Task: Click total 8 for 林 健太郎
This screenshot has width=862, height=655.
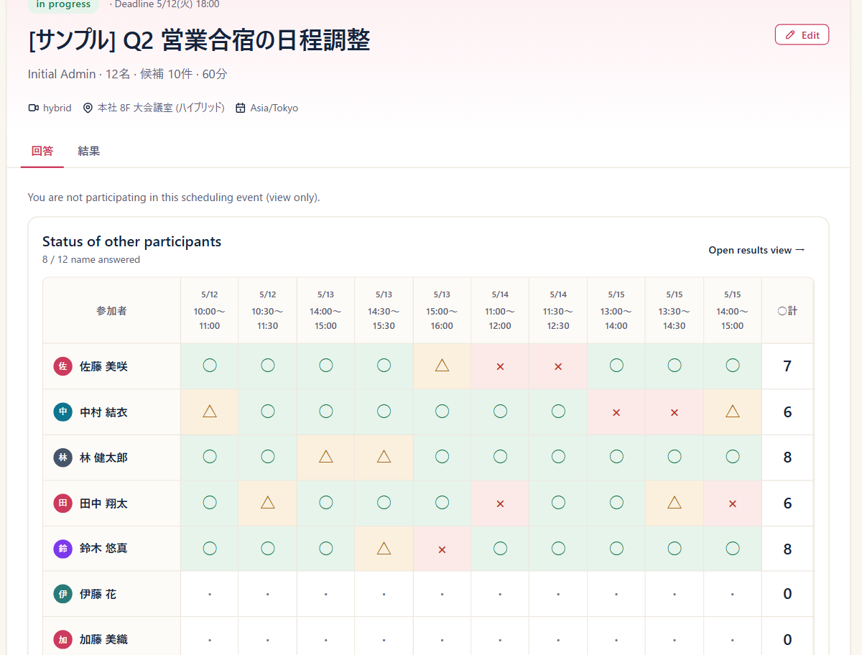Action: tap(787, 457)
